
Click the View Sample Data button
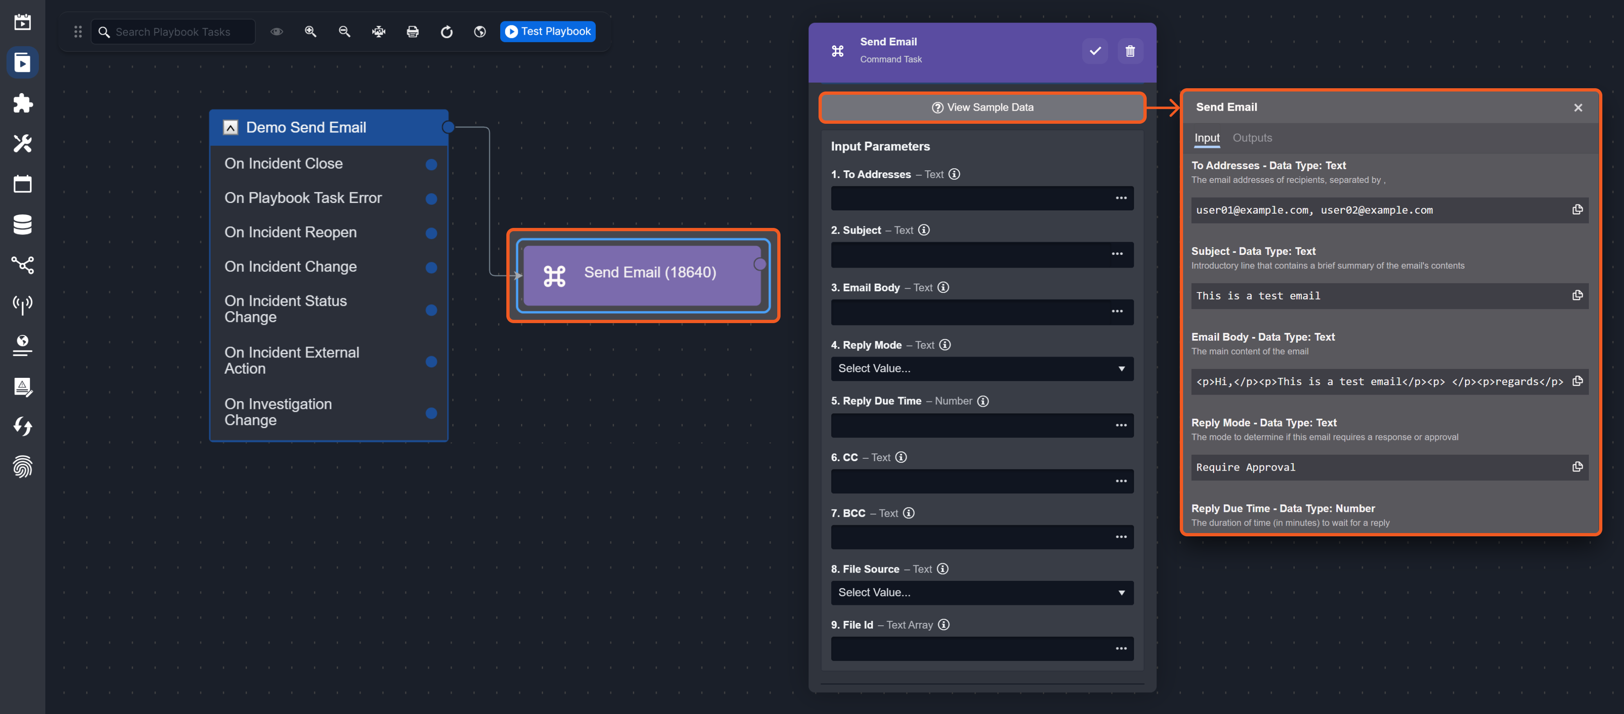[x=982, y=107]
